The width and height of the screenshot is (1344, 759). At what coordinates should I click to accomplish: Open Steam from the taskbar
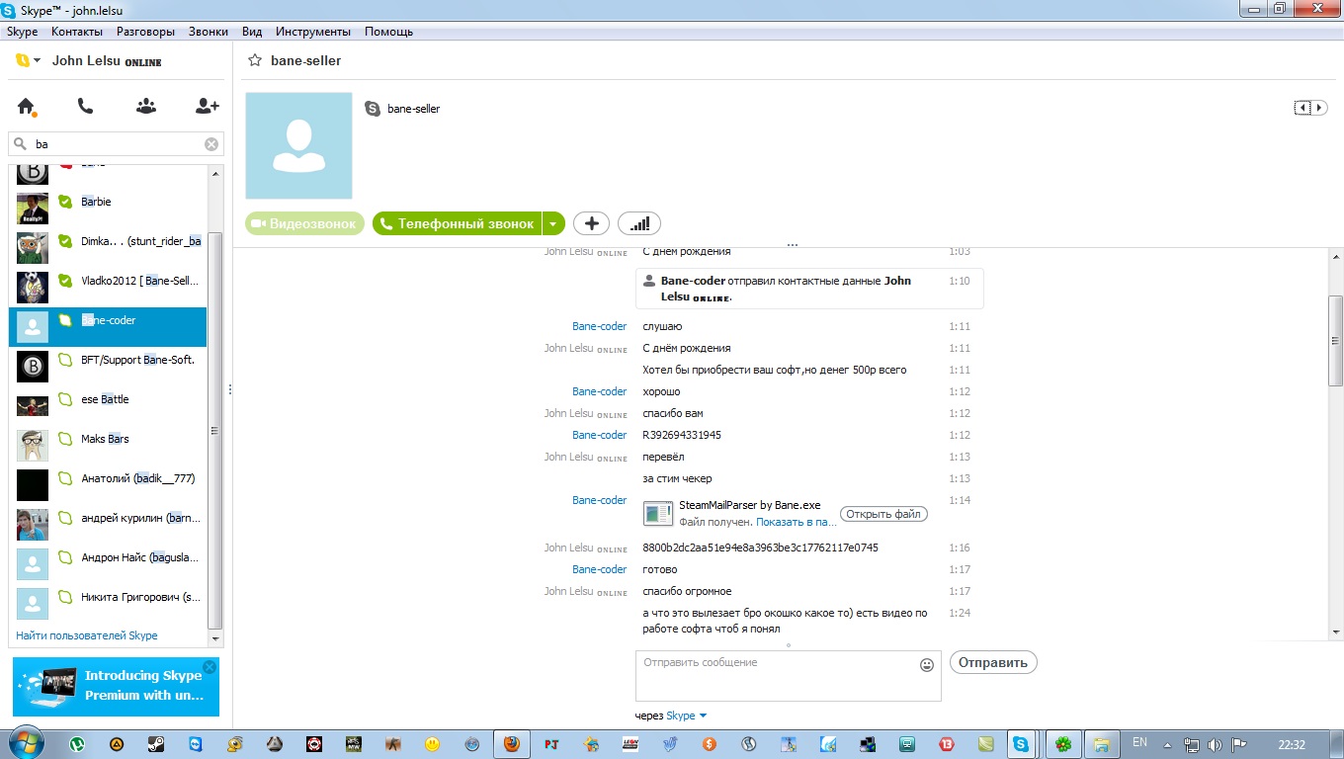click(x=156, y=744)
